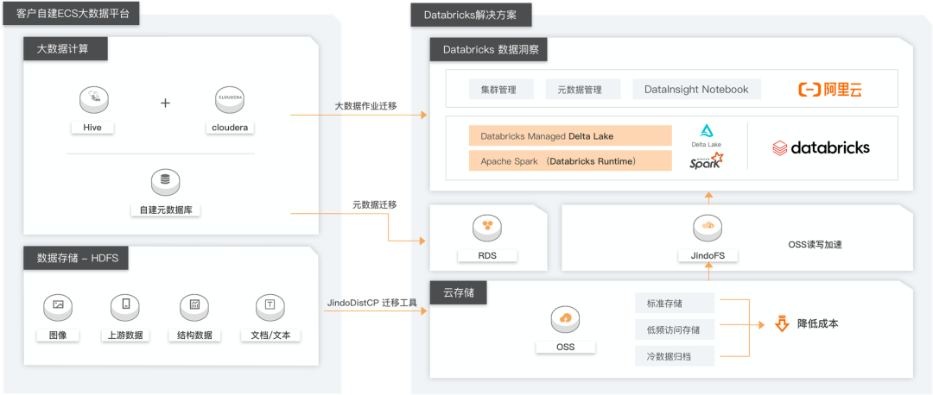Click the 上游数据 label

[125, 335]
